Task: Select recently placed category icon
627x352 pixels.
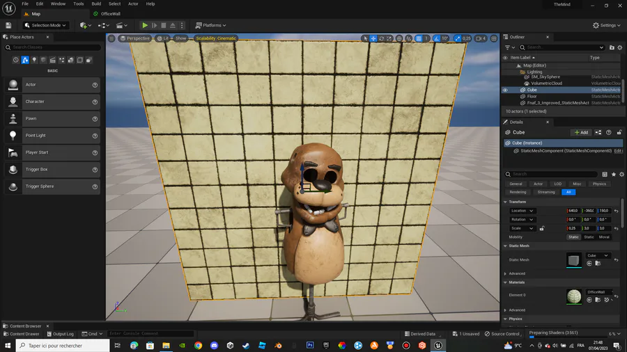Action: click(15, 60)
